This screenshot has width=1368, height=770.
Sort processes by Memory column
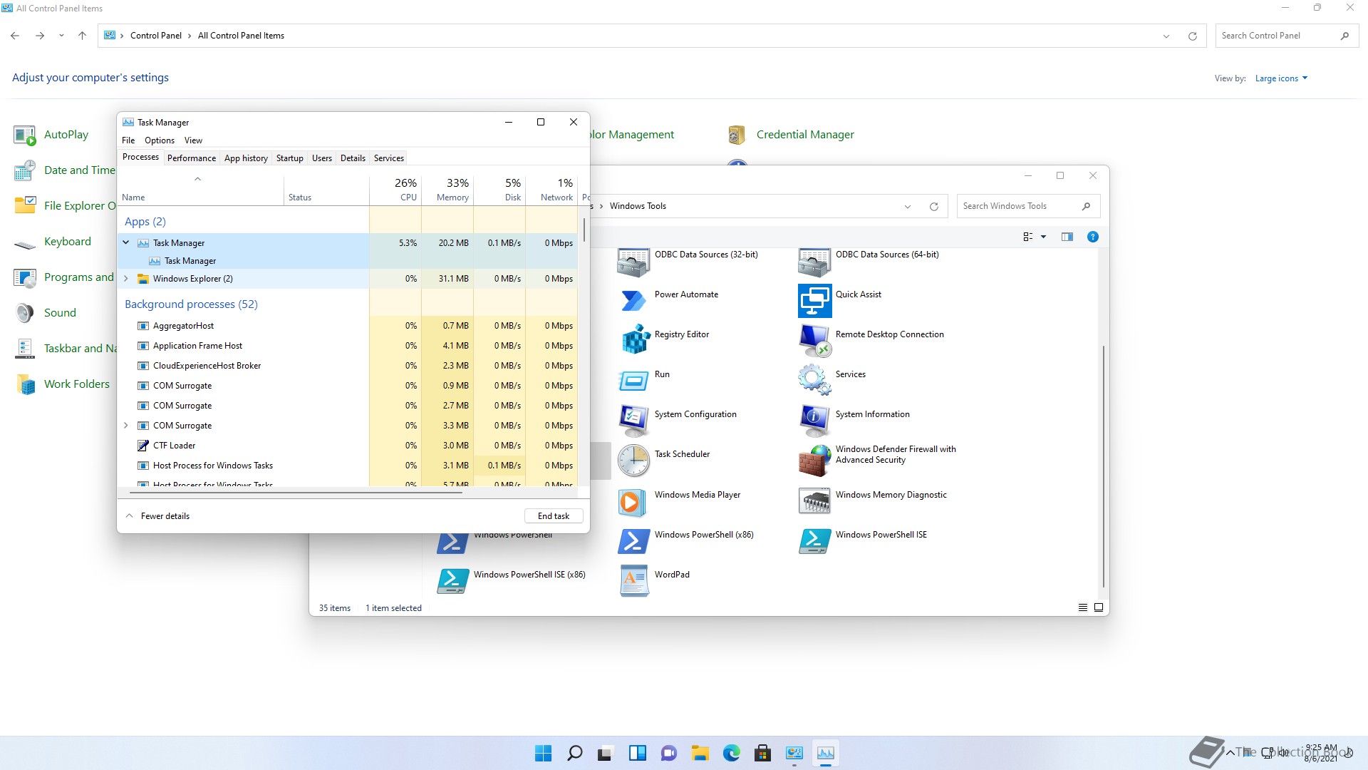pos(447,190)
